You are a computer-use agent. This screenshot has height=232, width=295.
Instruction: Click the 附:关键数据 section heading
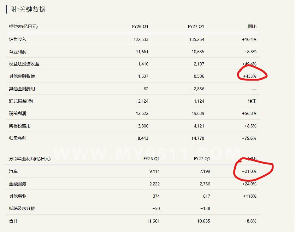click(28, 9)
